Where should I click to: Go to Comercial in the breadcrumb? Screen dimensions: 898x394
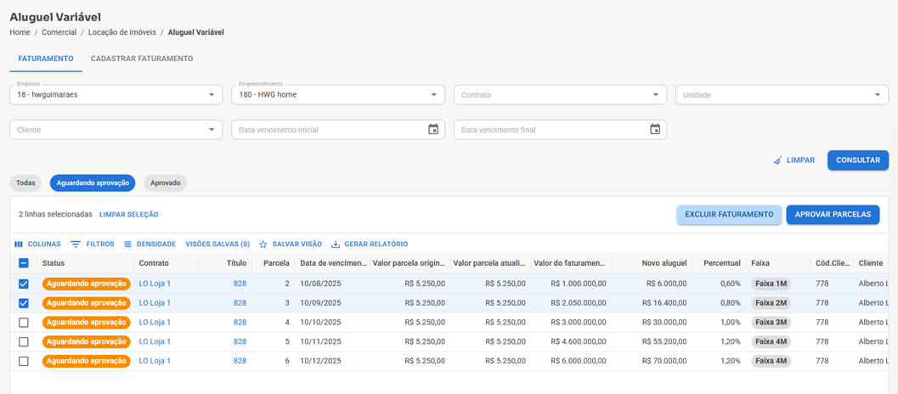[x=59, y=32]
